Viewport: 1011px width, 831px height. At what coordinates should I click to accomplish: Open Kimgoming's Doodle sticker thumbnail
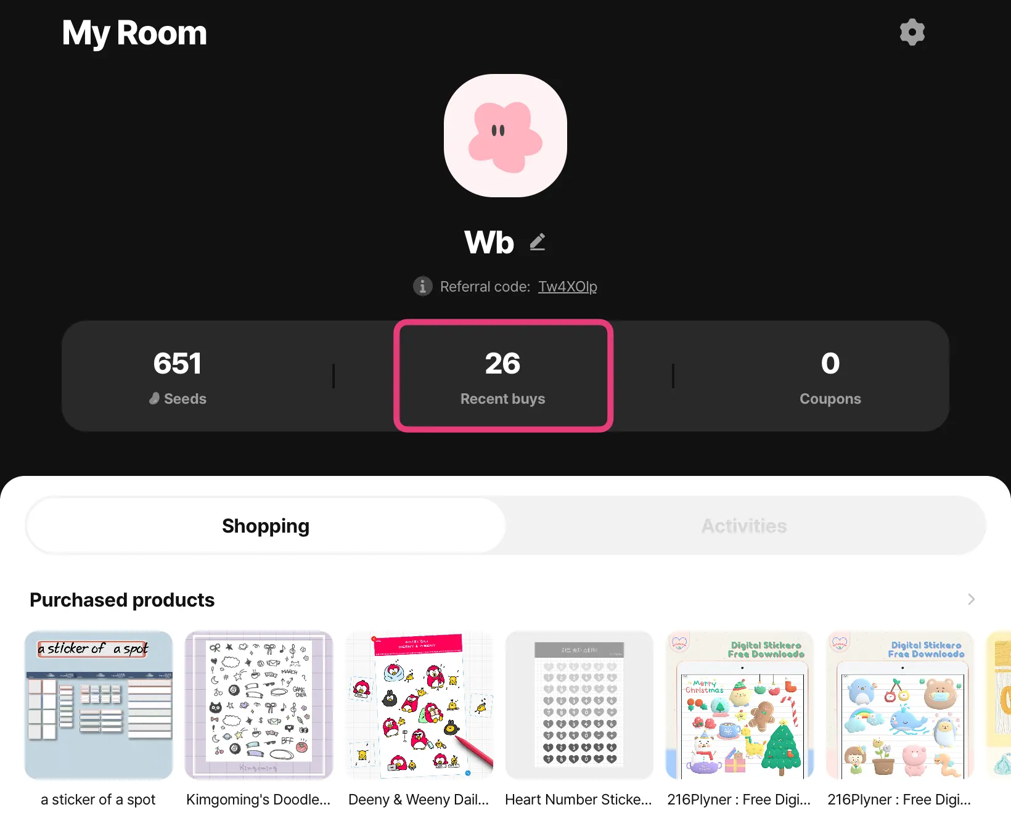[x=259, y=705]
